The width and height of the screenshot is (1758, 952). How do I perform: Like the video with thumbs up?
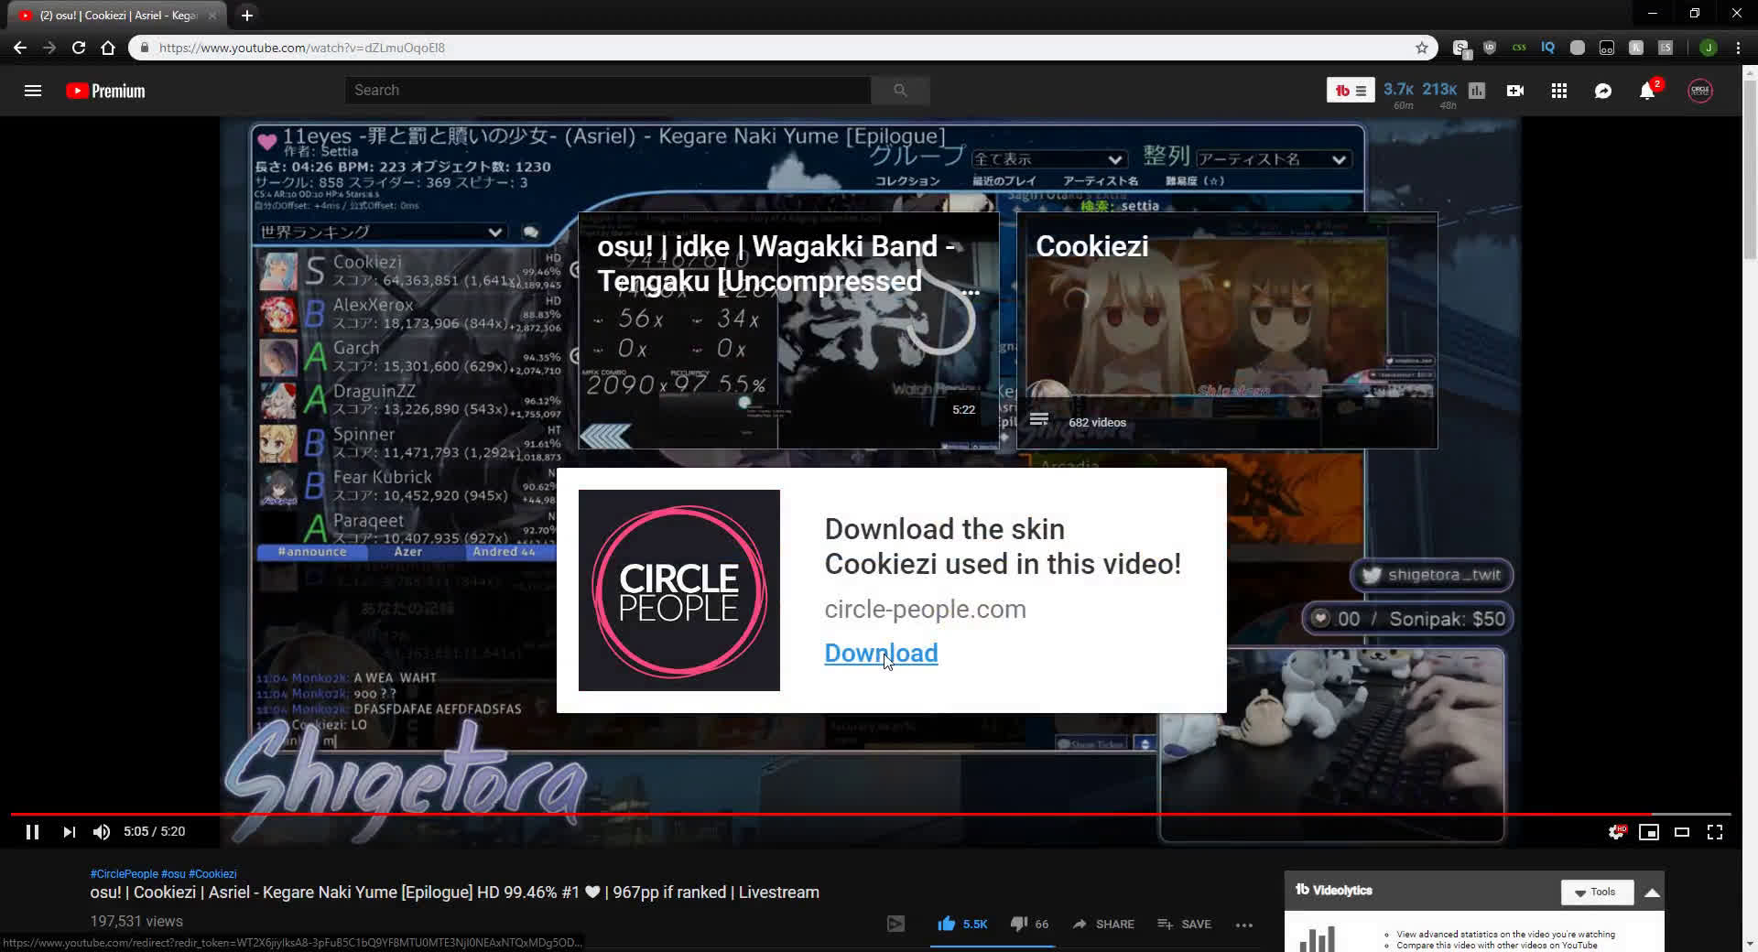962,925
